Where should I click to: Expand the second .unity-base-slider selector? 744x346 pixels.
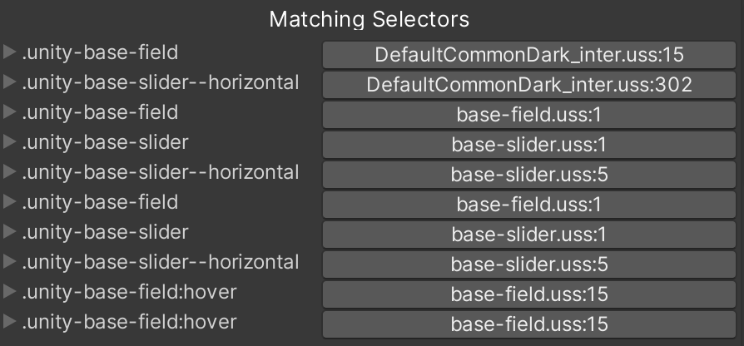(x=10, y=233)
